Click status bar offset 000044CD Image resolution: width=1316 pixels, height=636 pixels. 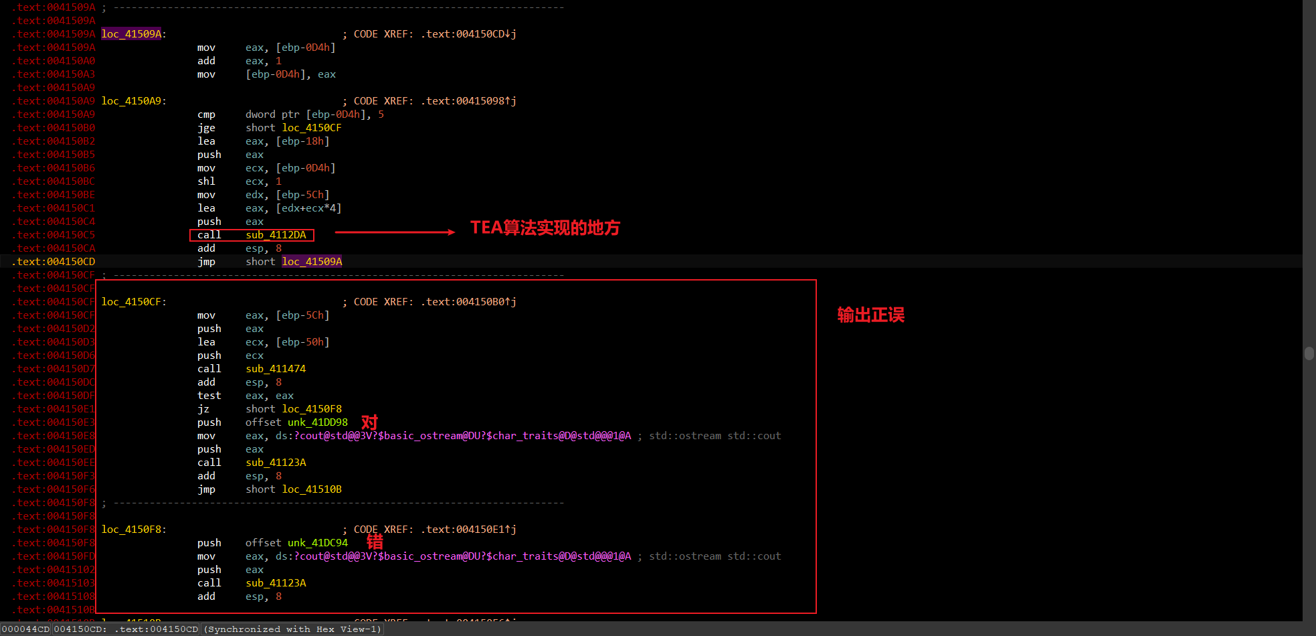click(25, 629)
